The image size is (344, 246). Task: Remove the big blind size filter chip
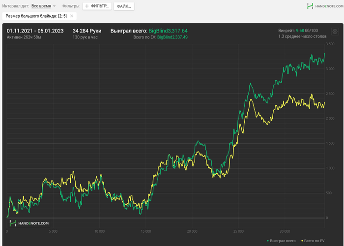72,16
